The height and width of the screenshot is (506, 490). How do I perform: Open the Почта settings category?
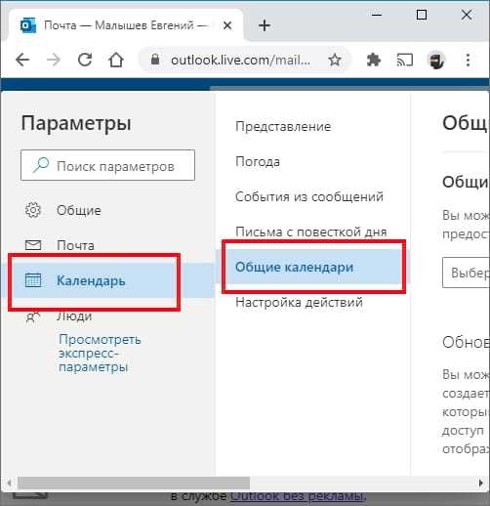(x=75, y=245)
